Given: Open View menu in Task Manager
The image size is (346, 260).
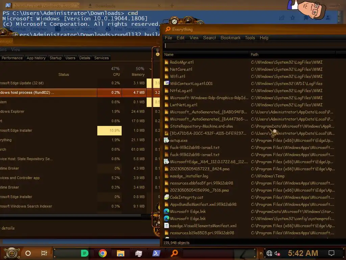Looking at the screenshot, I should tap(16, 50).
